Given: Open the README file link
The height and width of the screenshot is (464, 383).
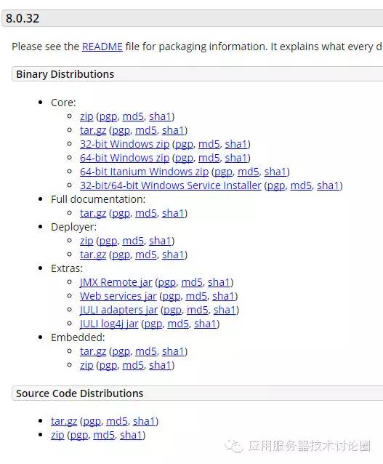Looking at the screenshot, I should (x=102, y=47).
